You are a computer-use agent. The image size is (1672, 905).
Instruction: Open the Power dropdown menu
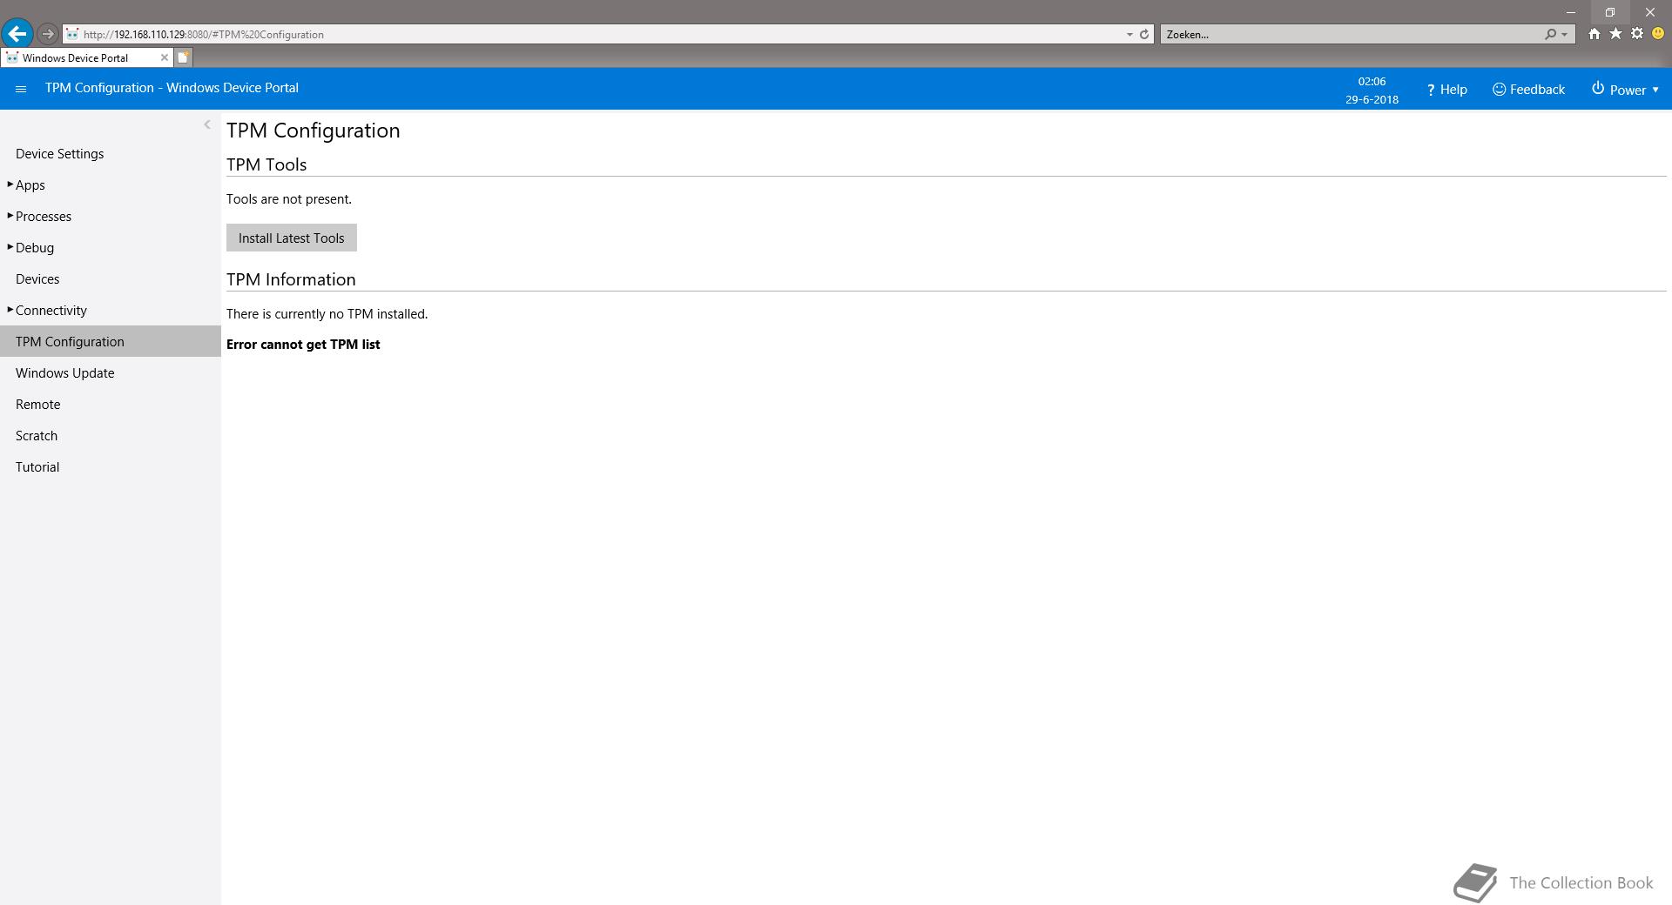[x=1625, y=90]
